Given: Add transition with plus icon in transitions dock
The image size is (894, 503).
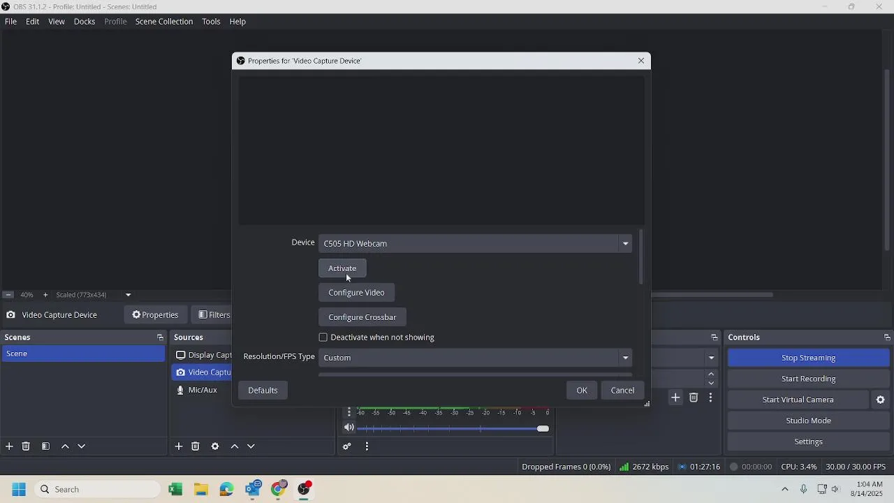Looking at the screenshot, I should (x=675, y=398).
